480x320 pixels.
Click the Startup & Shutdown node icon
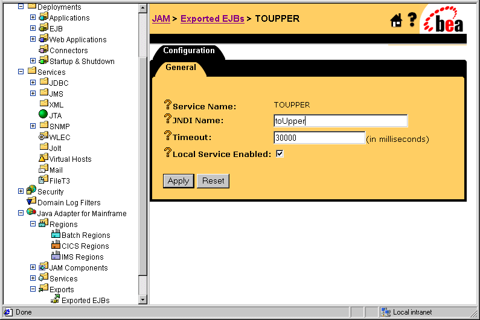coord(43,60)
